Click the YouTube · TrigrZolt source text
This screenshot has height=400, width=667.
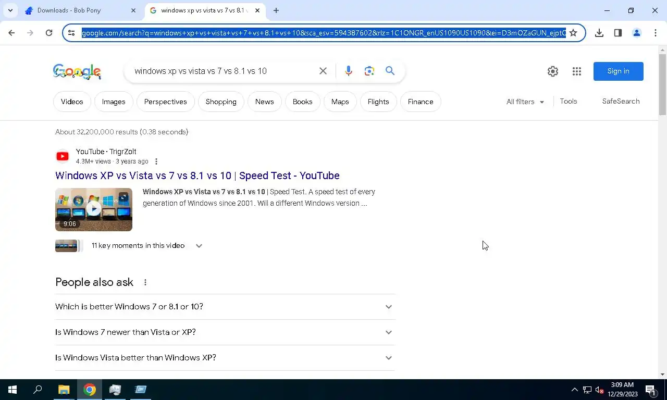(x=106, y=152)
